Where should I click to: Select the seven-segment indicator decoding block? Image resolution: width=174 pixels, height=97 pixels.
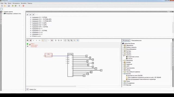[x=142, y=79]
